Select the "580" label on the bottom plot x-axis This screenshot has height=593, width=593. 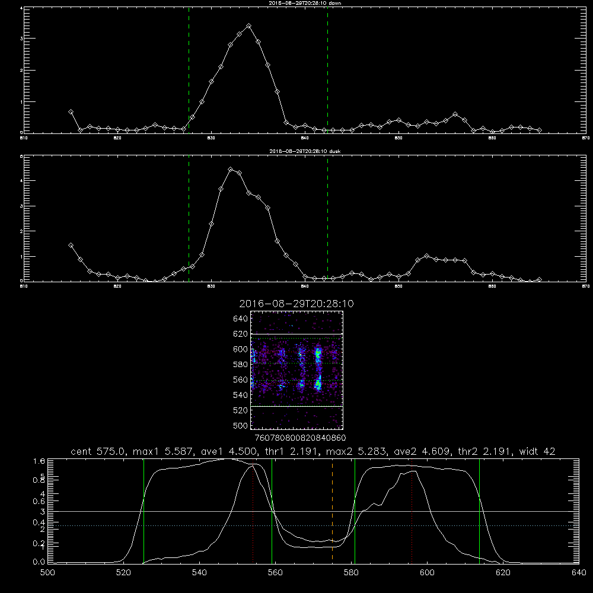click(x=351, y=573)
